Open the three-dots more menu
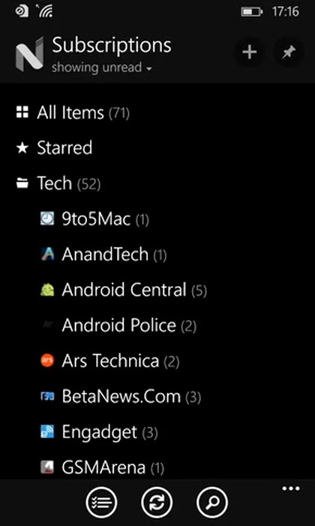This screenshot has width=315, height=526. pyautogui.click(x=291, y=488)
